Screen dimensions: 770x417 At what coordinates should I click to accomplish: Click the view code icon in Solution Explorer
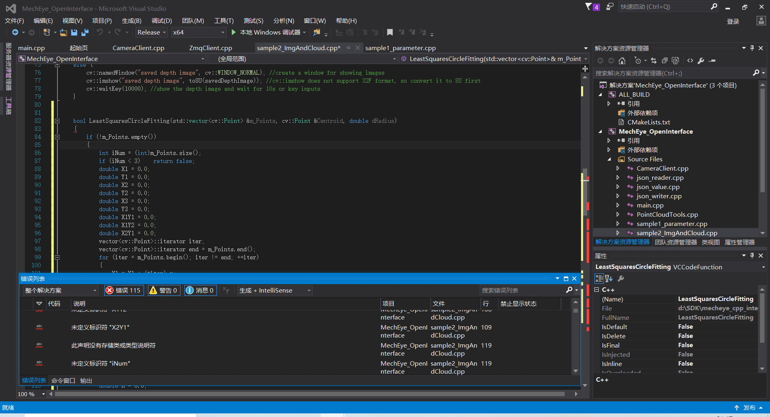pos(690,61)
